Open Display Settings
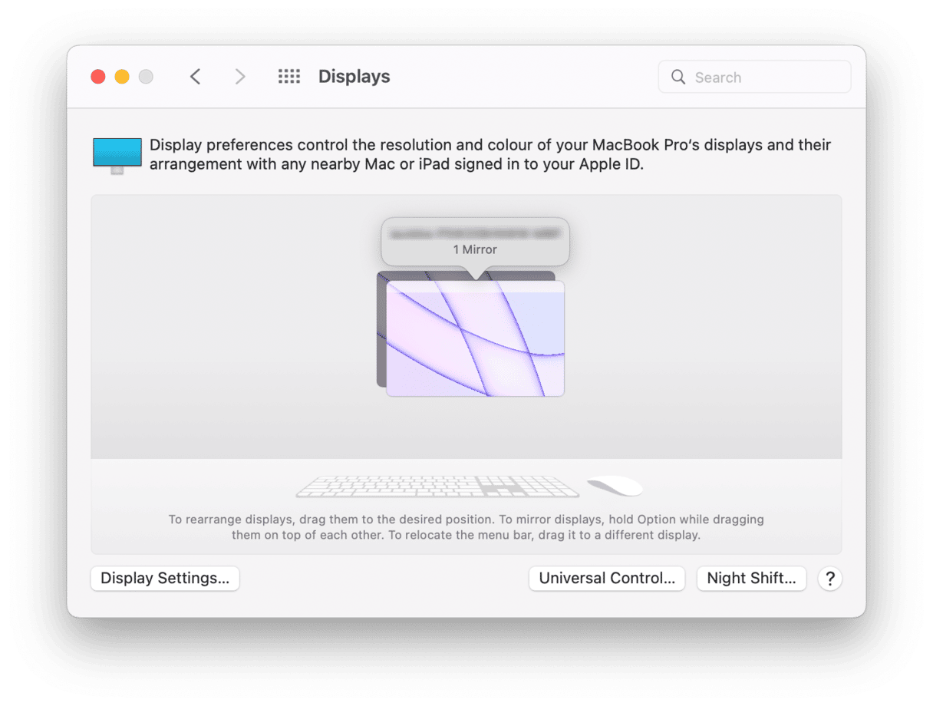Screen dimensions: 933x706 165,579
